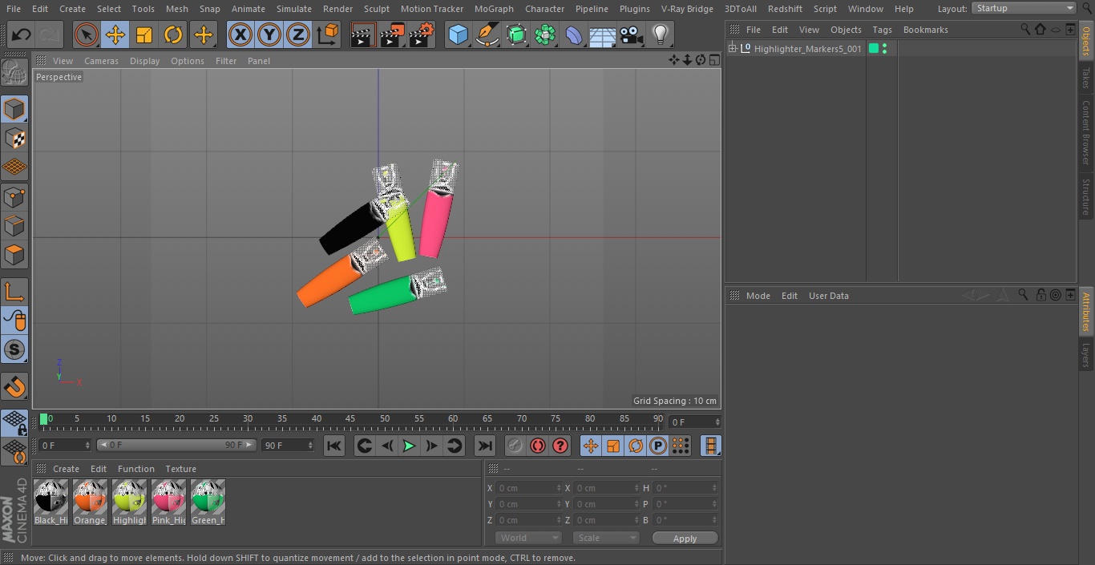Activate the Rotate tool
1095x565 pixels.
pos(173,34)
